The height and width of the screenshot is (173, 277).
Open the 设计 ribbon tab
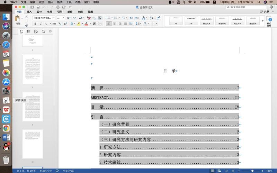(39, 12)
